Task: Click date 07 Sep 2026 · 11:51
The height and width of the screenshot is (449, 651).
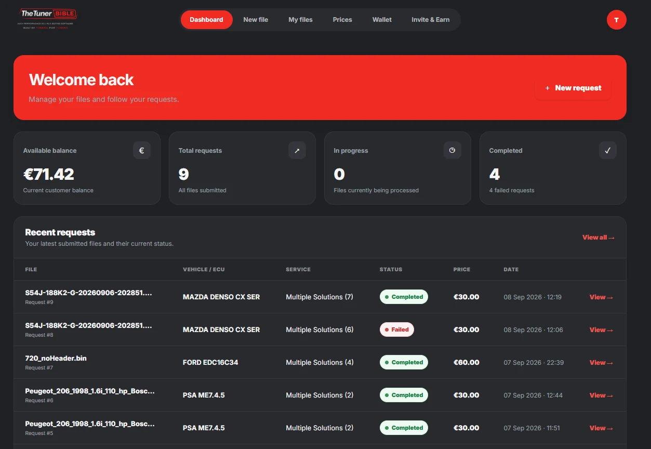Action: [532, 428]
